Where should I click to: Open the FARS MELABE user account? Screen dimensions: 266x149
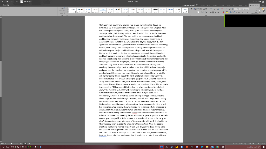click(26, 2)
